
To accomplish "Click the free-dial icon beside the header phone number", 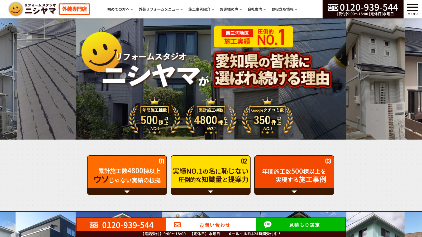I will coord(333,7).
